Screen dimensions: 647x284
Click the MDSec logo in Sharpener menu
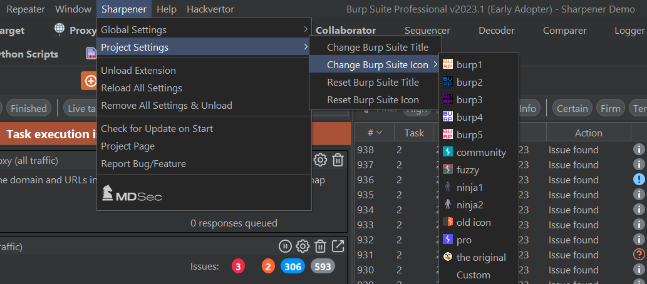pyautogui.click(x=132, y=193)
